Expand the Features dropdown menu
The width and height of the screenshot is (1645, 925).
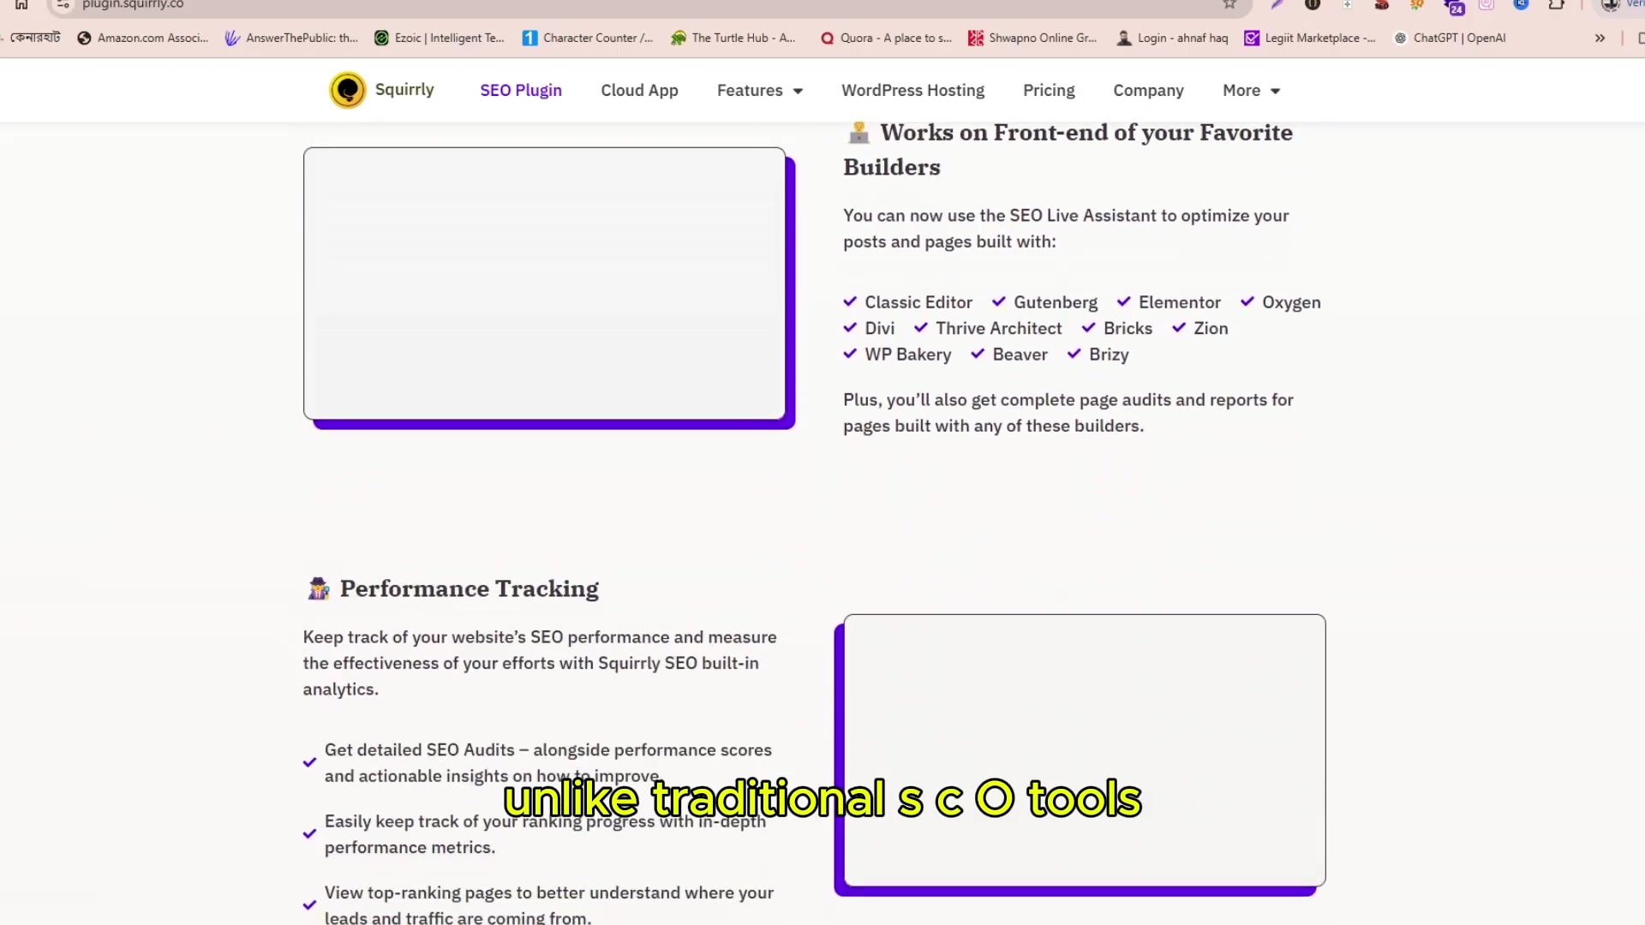point(759,91)
